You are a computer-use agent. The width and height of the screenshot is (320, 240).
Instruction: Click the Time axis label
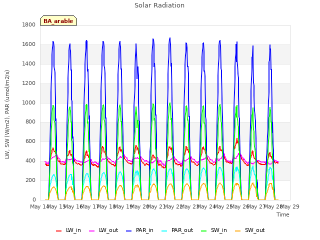pos(283,214)
